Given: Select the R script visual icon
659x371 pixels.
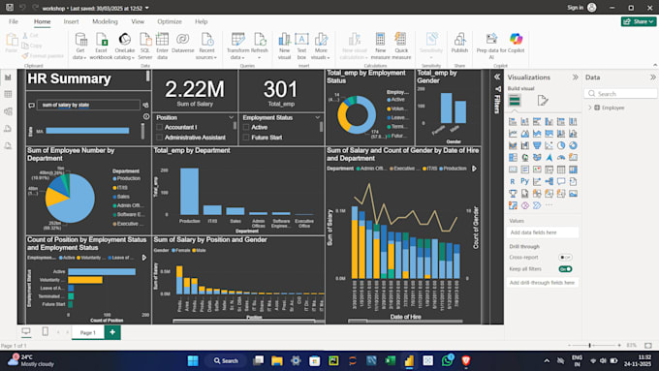Looking at the screenshot, I should (x=513, y=181).
